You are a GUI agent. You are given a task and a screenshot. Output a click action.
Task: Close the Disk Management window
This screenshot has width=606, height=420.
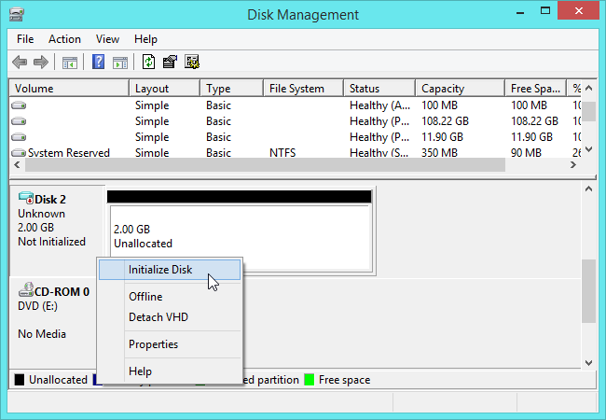tap(579, 11)
